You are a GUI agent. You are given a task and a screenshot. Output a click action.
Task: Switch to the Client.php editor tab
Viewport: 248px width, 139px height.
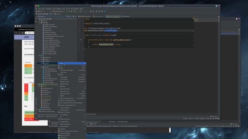pyautogui.click(x=125, y=16)
